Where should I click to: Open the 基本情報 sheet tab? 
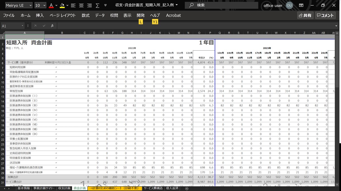23,188
